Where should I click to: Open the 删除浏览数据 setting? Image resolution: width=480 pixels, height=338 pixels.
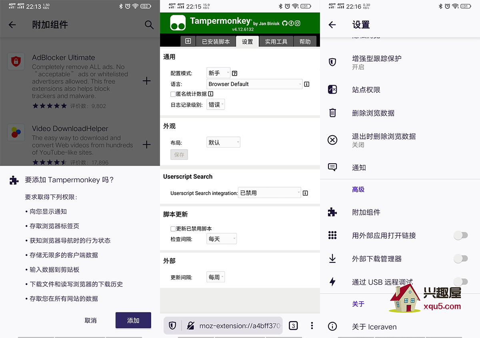(x=400, y=113)
